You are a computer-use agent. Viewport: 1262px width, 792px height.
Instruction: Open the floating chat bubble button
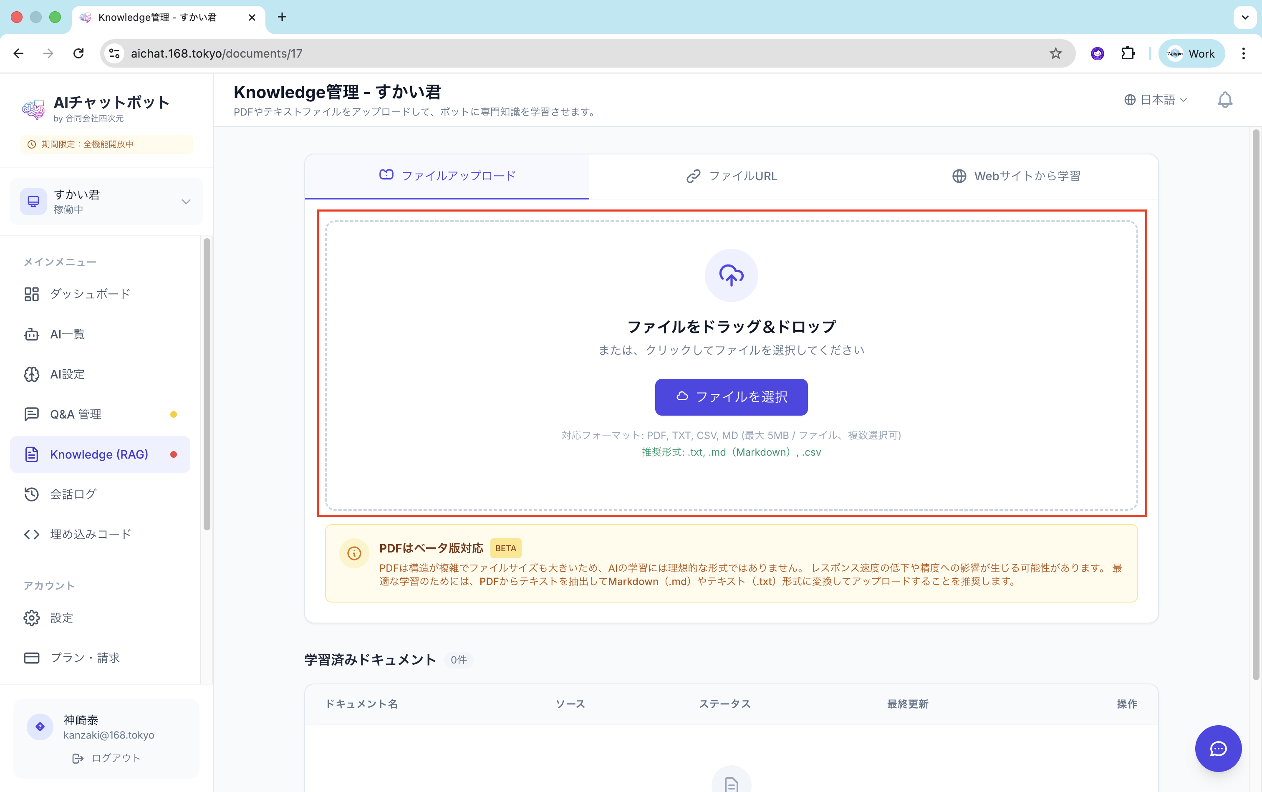point(1218,748)
